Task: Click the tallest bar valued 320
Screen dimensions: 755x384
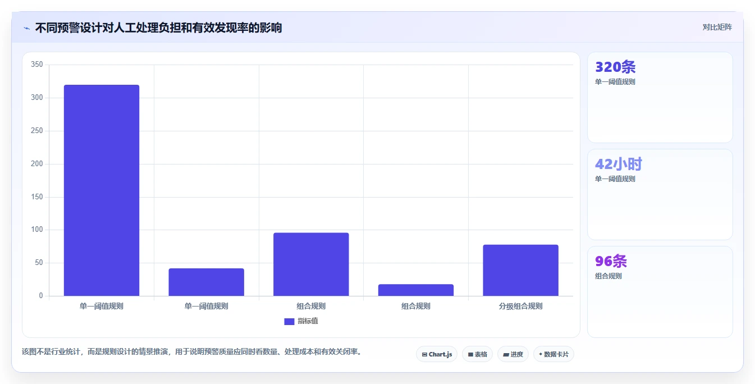Action: [x=102, y=190]
